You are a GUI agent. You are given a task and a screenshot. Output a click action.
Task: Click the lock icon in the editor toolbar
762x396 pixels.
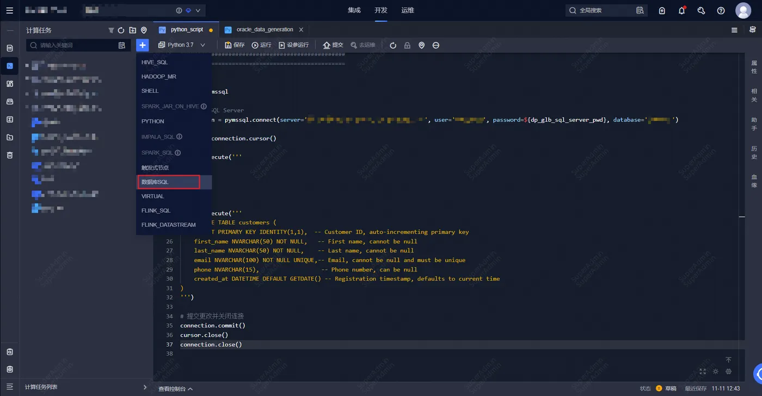tap(407, 45)
